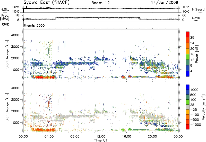
Task: Click the 'Syowa East (fitACF)' plot title
Action: 46,2
